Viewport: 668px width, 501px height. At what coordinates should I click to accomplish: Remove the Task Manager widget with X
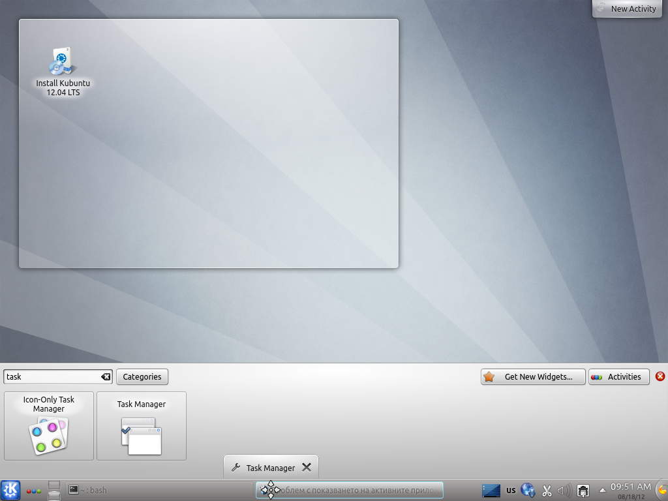point(307,467)
